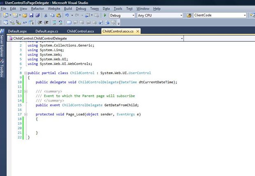This screenshot has width=255, height=176.
Task: Start debugging with the green play arrow
Action: pos(105,15)
